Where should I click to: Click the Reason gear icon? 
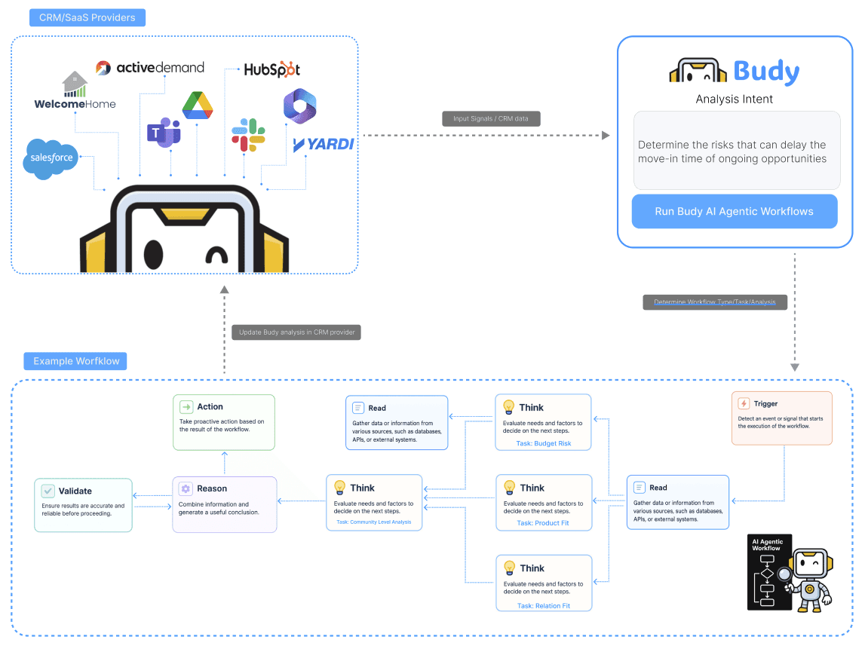click(186, 488)
